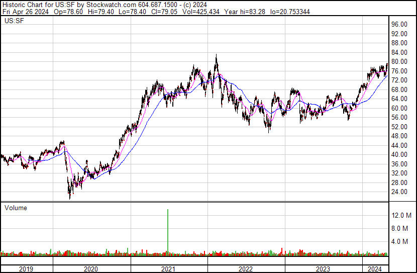Click the 96.00 price axis label

pos(399,25)
